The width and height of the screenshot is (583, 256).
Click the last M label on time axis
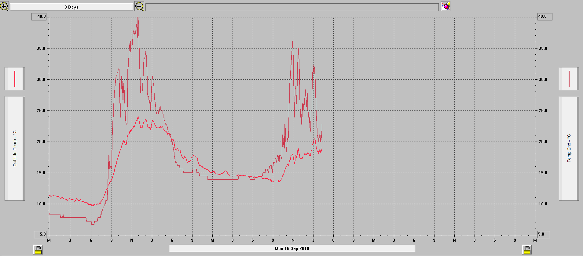pos(535,240)
